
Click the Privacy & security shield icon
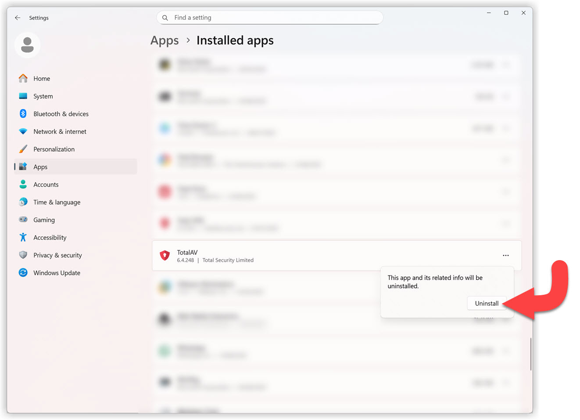(x=23, y=255)
